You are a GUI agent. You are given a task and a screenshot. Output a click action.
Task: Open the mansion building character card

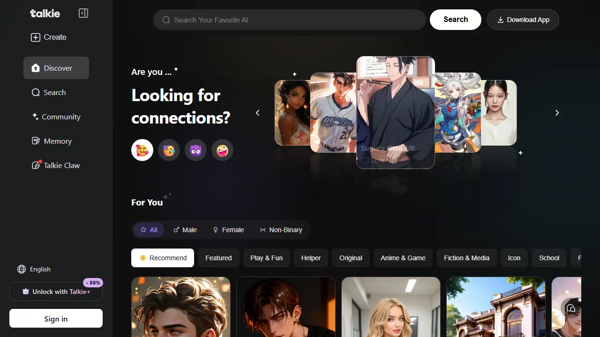[x=496, y=307]
